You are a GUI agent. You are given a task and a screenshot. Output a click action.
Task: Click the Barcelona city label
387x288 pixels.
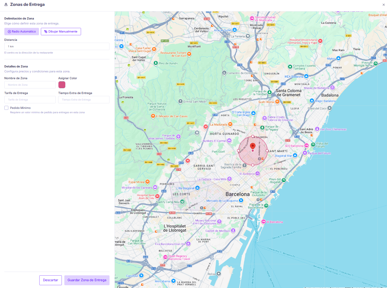[238, 194]
